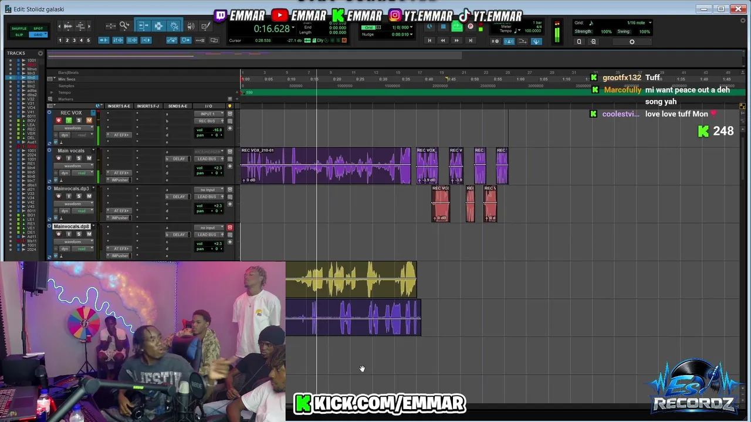Open zoom preset 5

88,40
